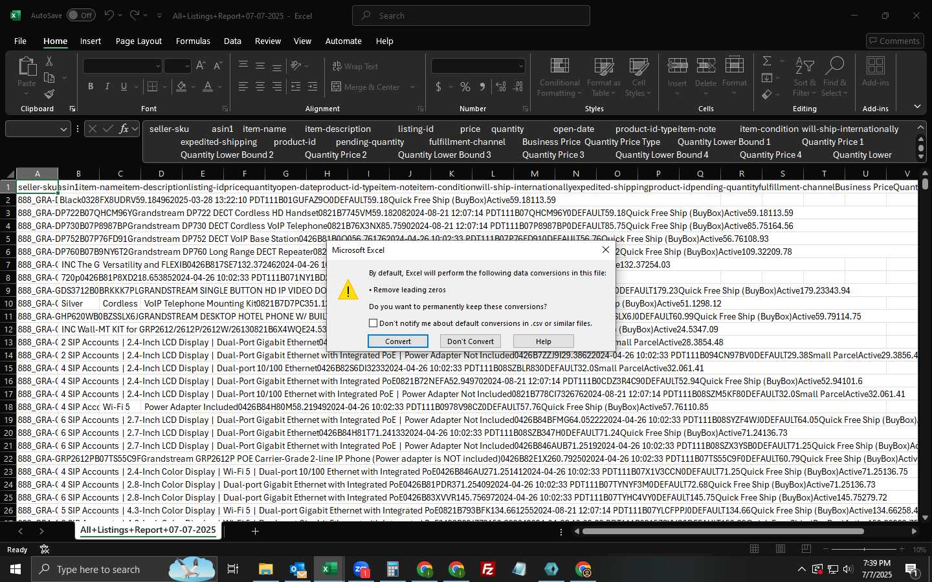Screen dimensions: 932x582
Task: Click the Cut scissors icon
Action: [49, 61]
